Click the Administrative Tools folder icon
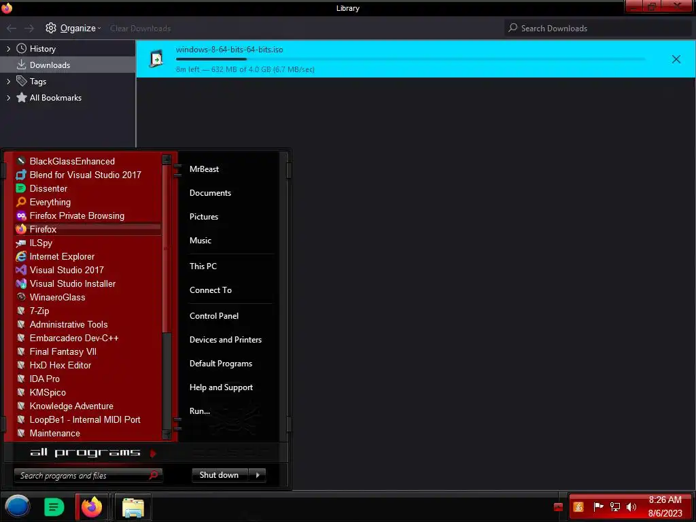Viewport: 696px width, 522px height. (21, 324)
